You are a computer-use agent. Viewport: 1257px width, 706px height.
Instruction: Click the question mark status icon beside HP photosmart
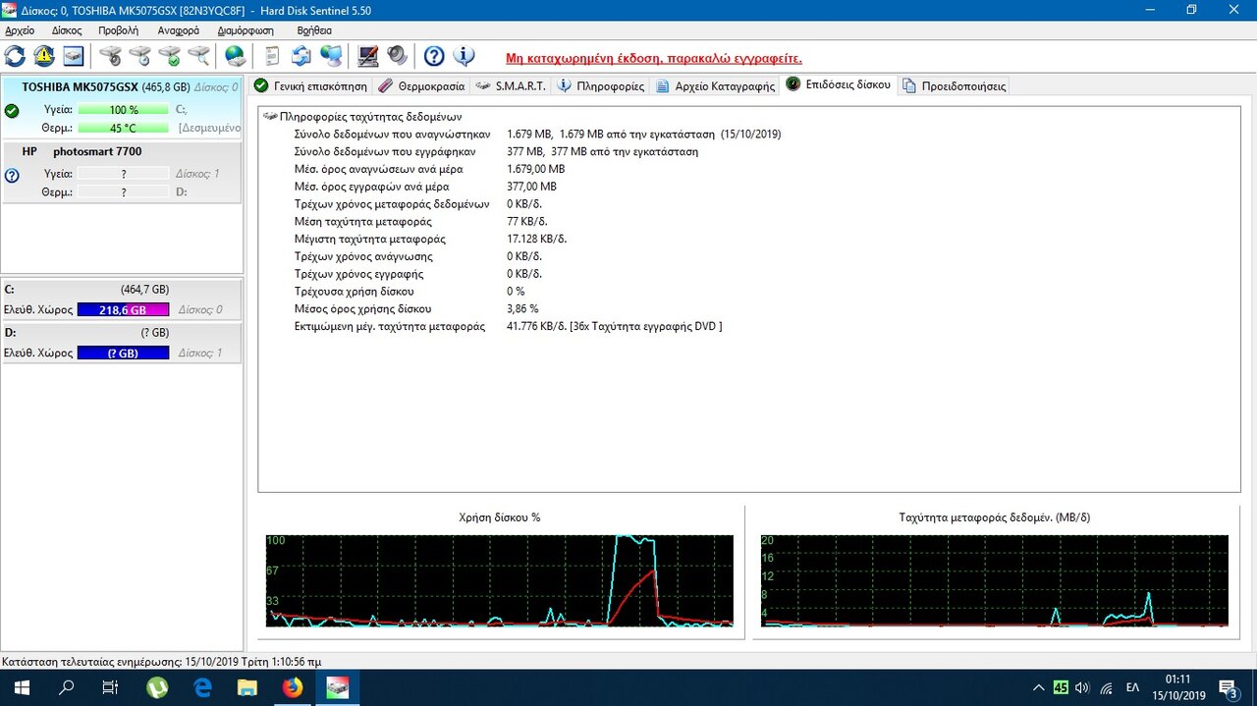[12, 176]
